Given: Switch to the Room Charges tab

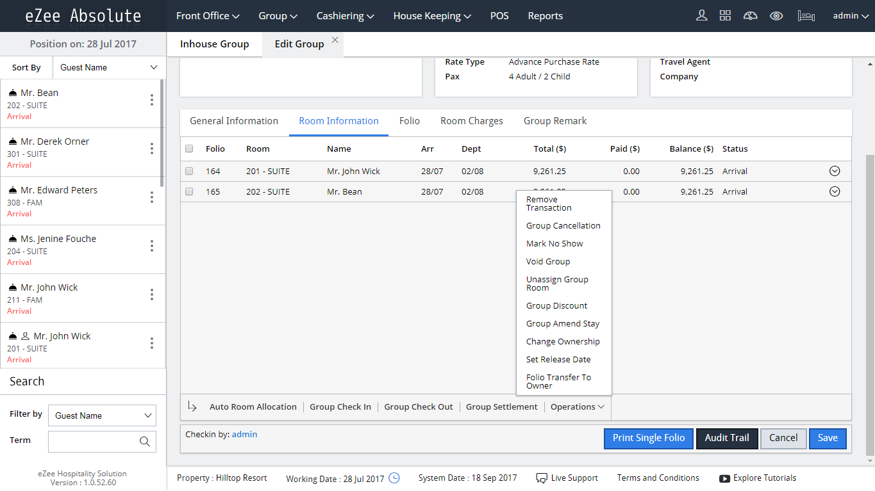Looking at the screenshot, I should click(x=471, y=121).
